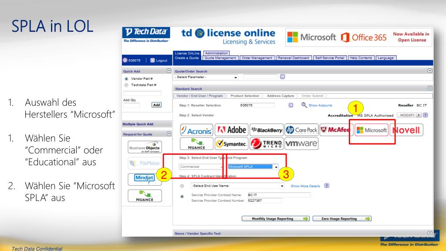Click the Quote/Order Search text field
446x251 pixels.
click(x=260, y=77)
